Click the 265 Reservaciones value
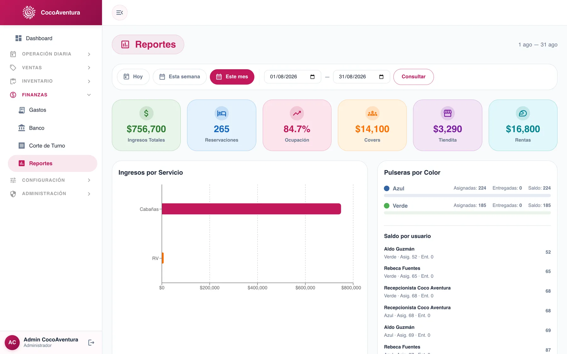The image size is (567, 354). coord(222,129)
